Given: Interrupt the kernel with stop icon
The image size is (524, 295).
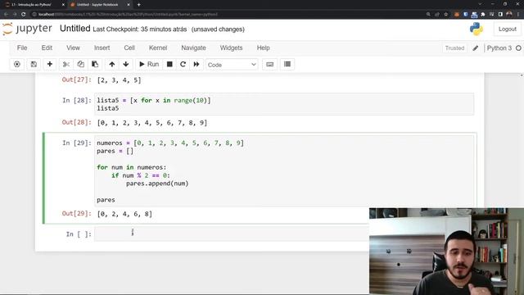Looking at the screenshot, I should coord(169,64).
